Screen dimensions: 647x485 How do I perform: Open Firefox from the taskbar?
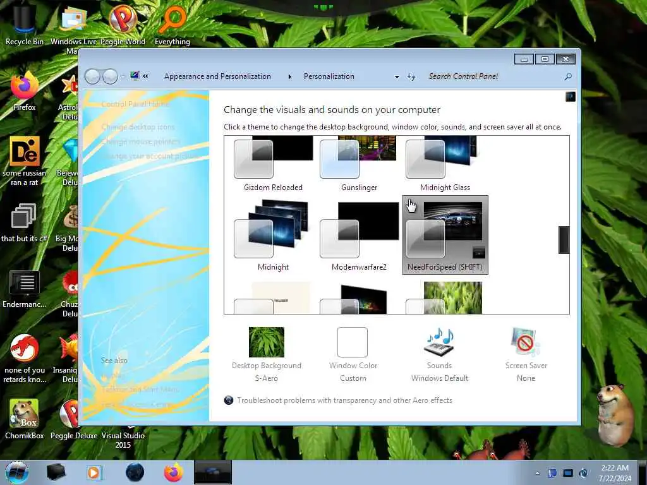coord(174,472)
